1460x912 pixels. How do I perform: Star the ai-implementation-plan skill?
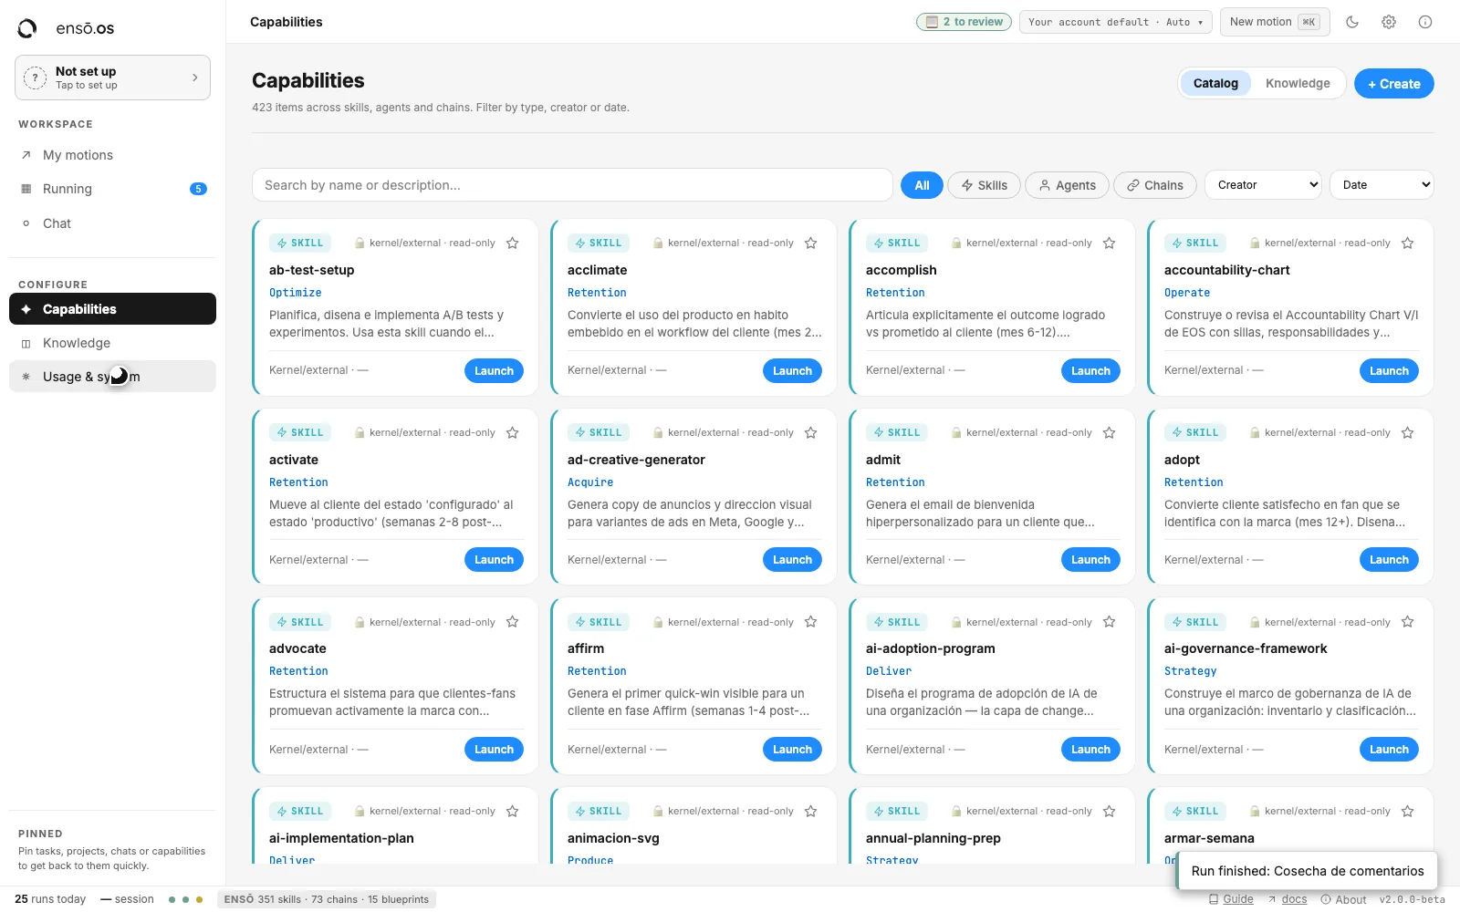513,812
